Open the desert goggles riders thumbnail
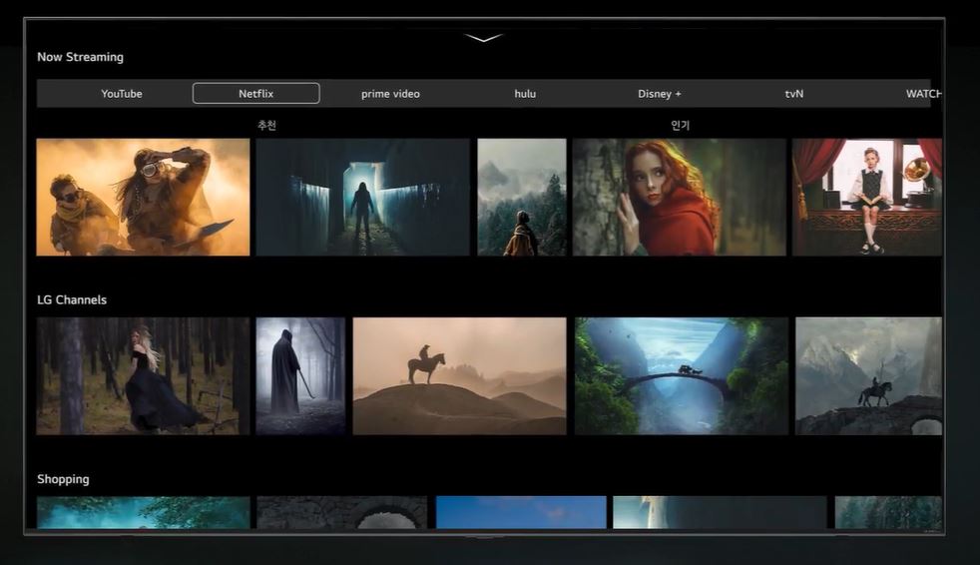Viewport: 980px width, 565px height. (x=143, y=198)
